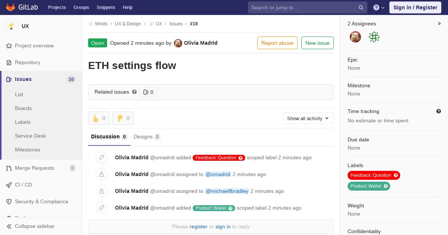The image size is (448, 235).
Task: Select the Discussion tab
Action: coord(109,137)
